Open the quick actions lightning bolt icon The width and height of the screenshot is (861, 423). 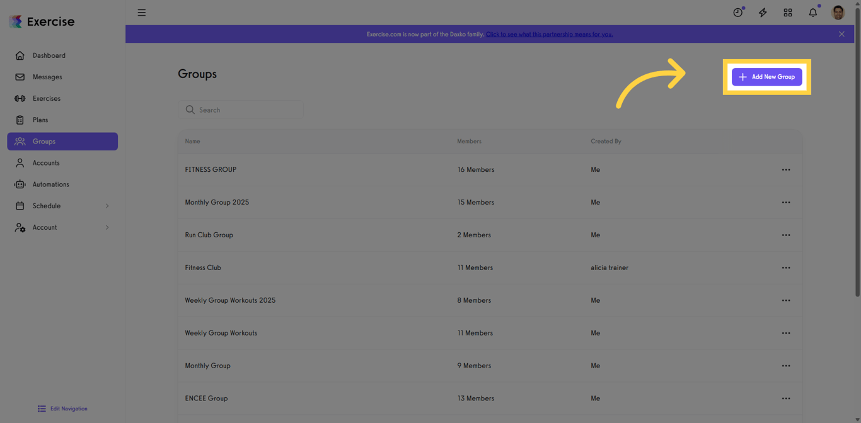point(763,12)
